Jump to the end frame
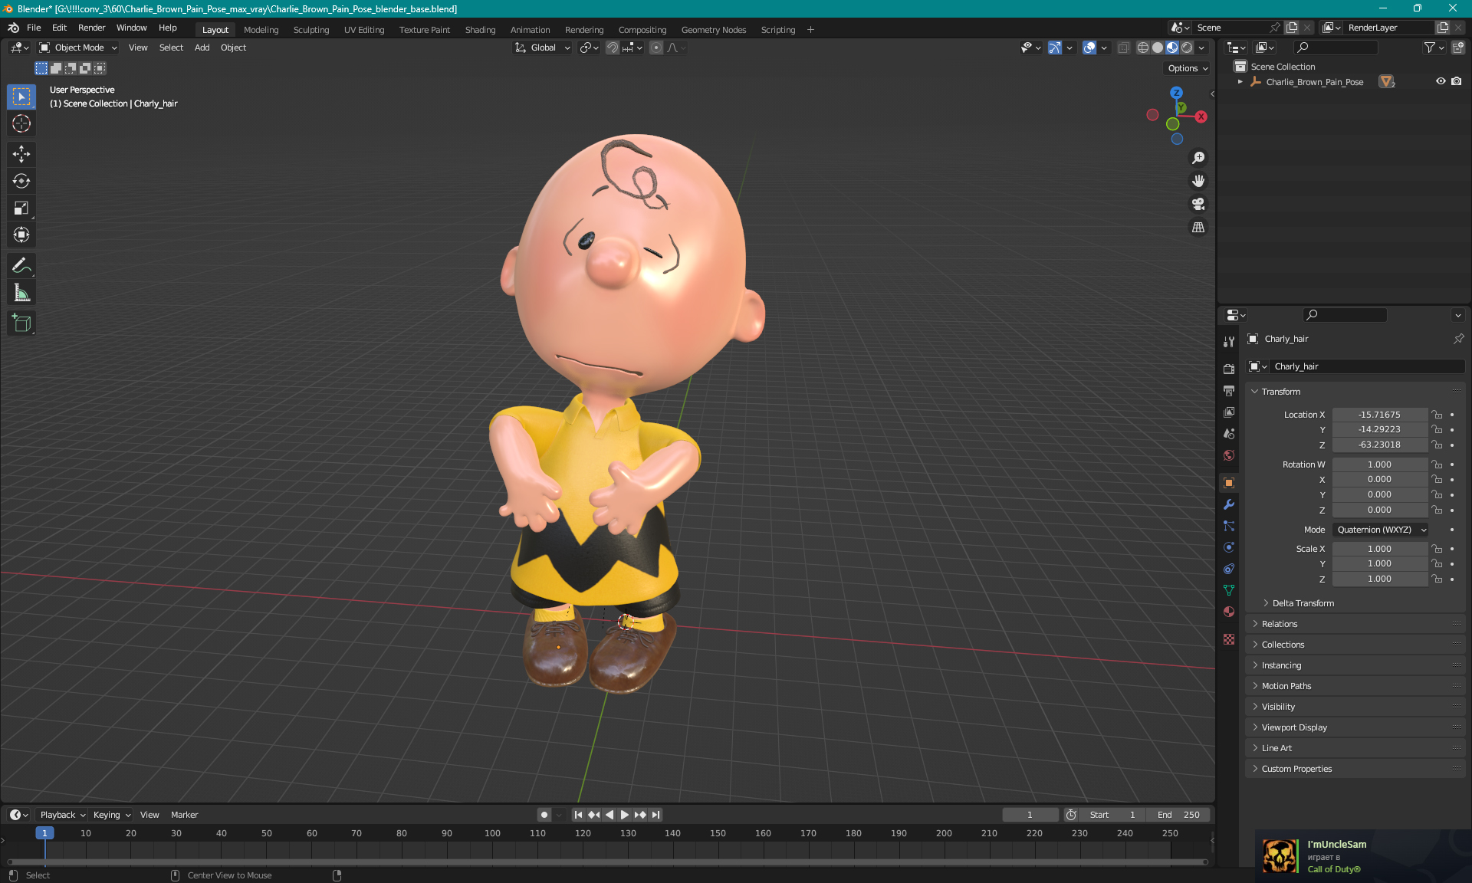The width and height of the screenshot is (1472, 883). pyautogui.click(x=656, y=815)
